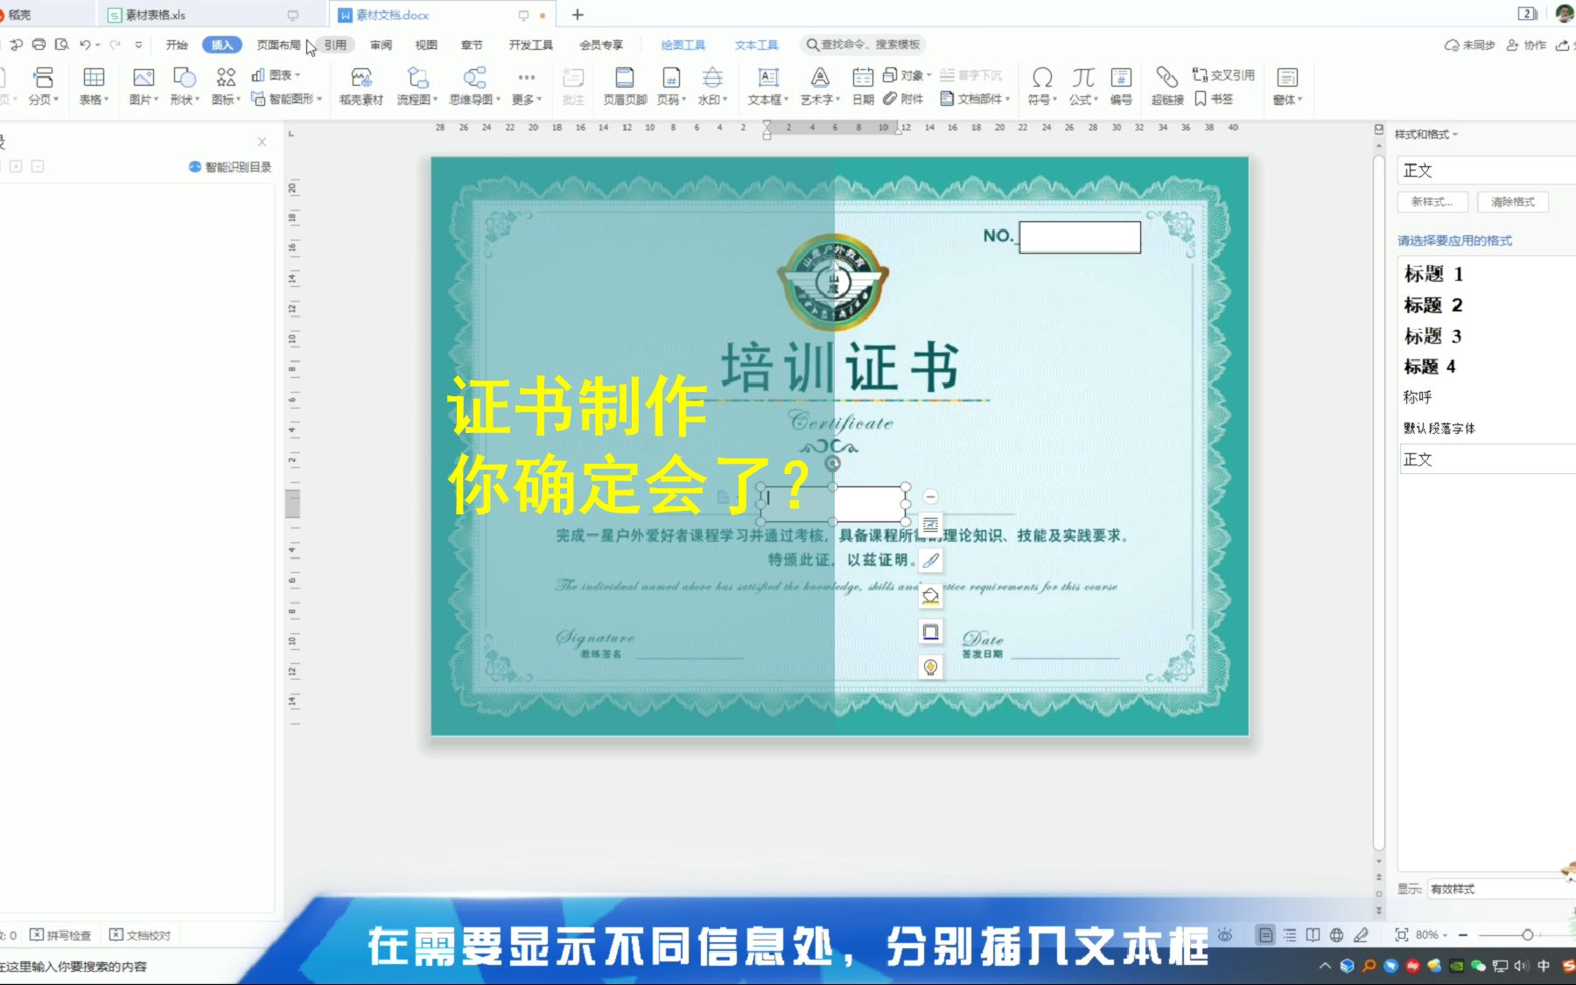Open 页眉页脚 header and footer
Screen dimensions: 1576x985
(x=625, y=86)
